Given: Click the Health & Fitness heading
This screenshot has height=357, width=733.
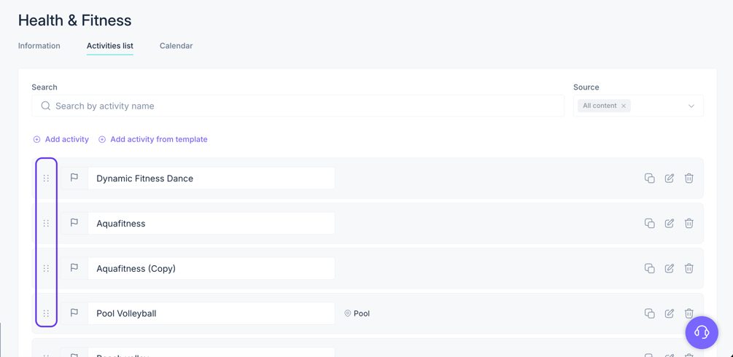Looking at the screenshot, I should pyautogui.click(x=75, y=20).
